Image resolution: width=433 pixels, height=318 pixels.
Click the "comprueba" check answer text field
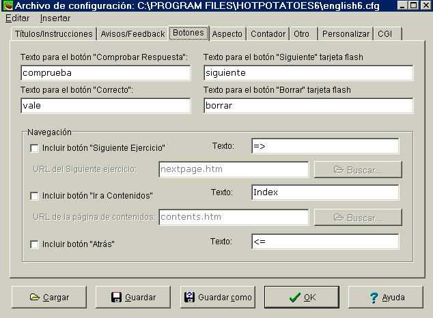point(105,73)
